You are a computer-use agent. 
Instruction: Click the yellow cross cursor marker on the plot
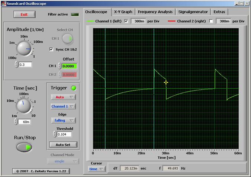166,82
